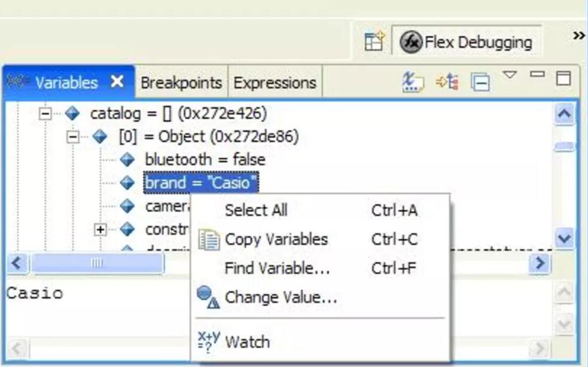Close the Variables tab with the X
The width and height of the screenshot is (588, 367).
tap(117, 81)
